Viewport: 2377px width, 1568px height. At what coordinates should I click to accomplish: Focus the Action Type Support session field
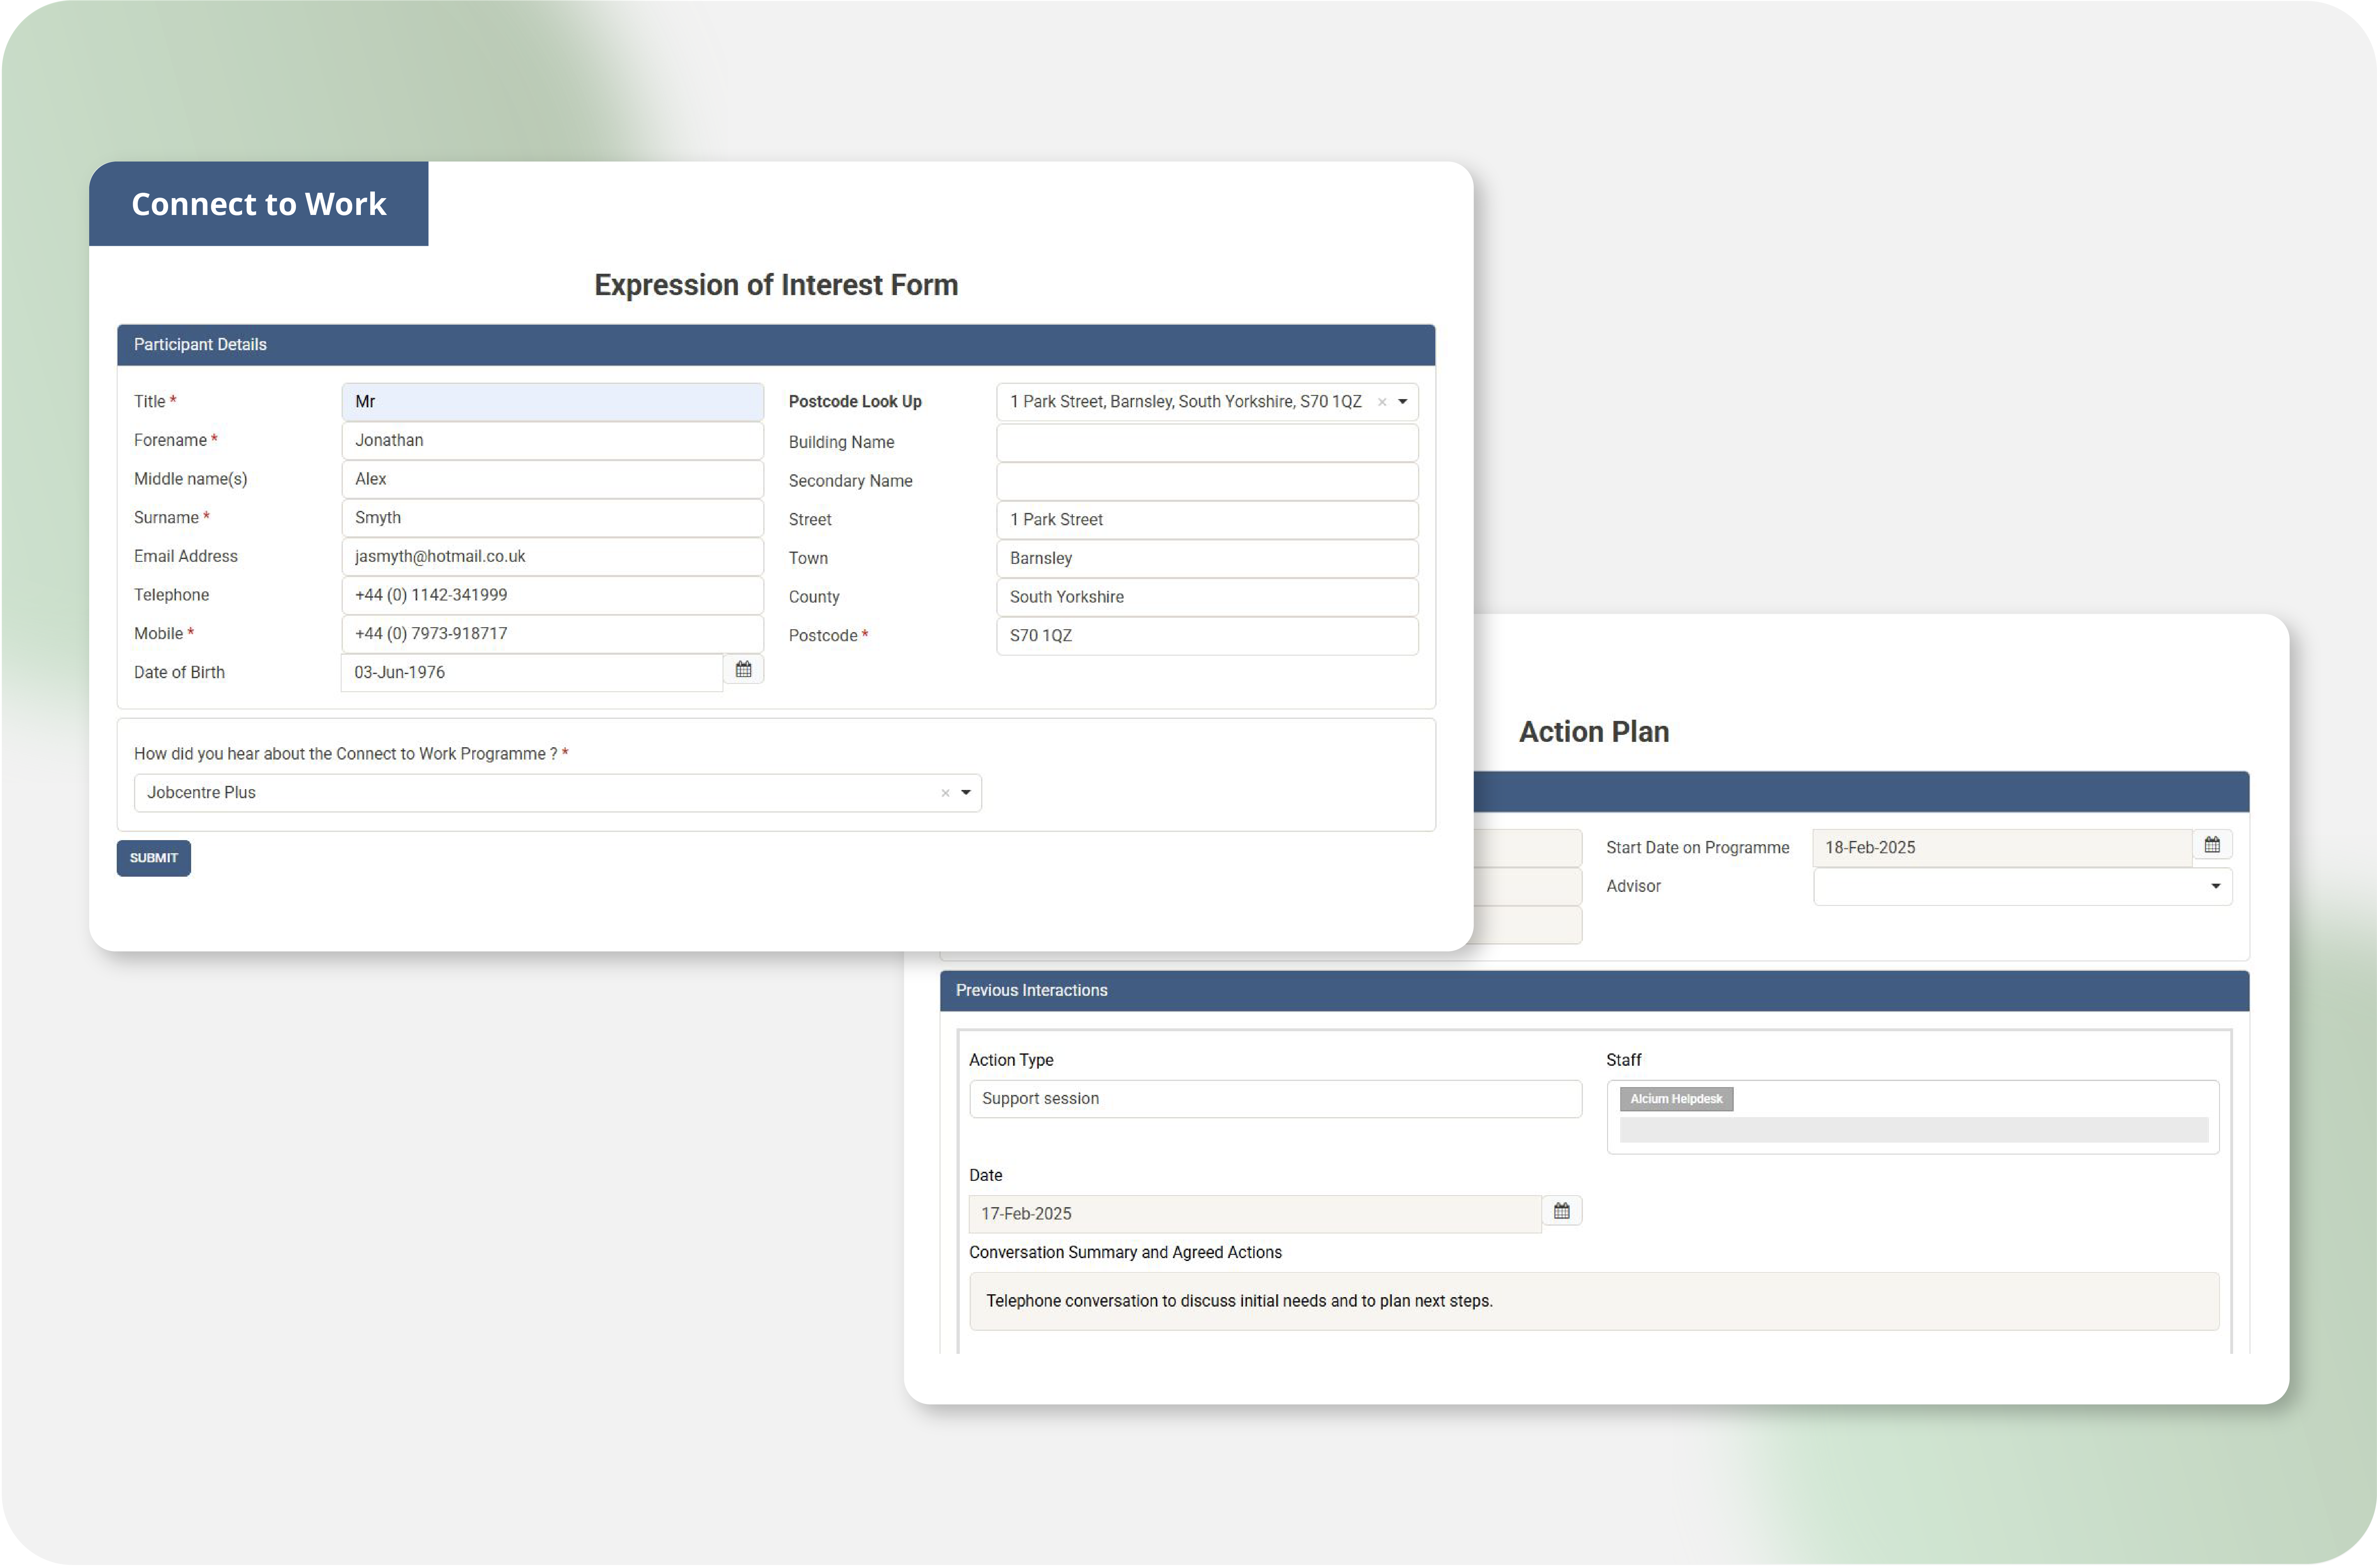point(1275,1099)
